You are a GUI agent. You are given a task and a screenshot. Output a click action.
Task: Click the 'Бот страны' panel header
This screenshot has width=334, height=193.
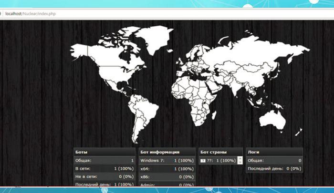220,152
